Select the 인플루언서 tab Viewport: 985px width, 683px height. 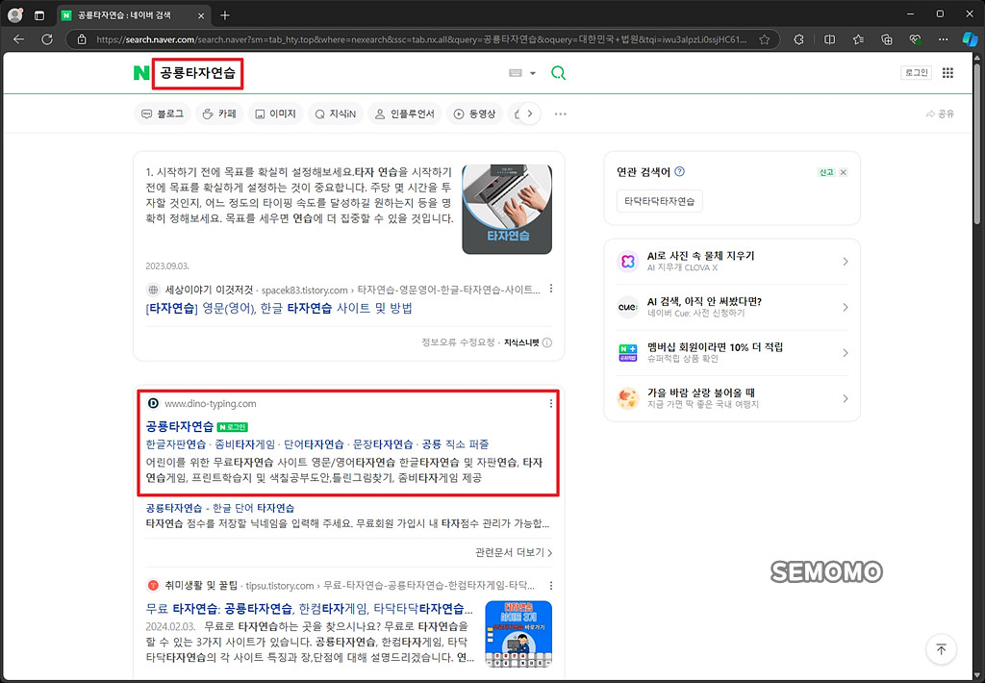tap(405, 114)
